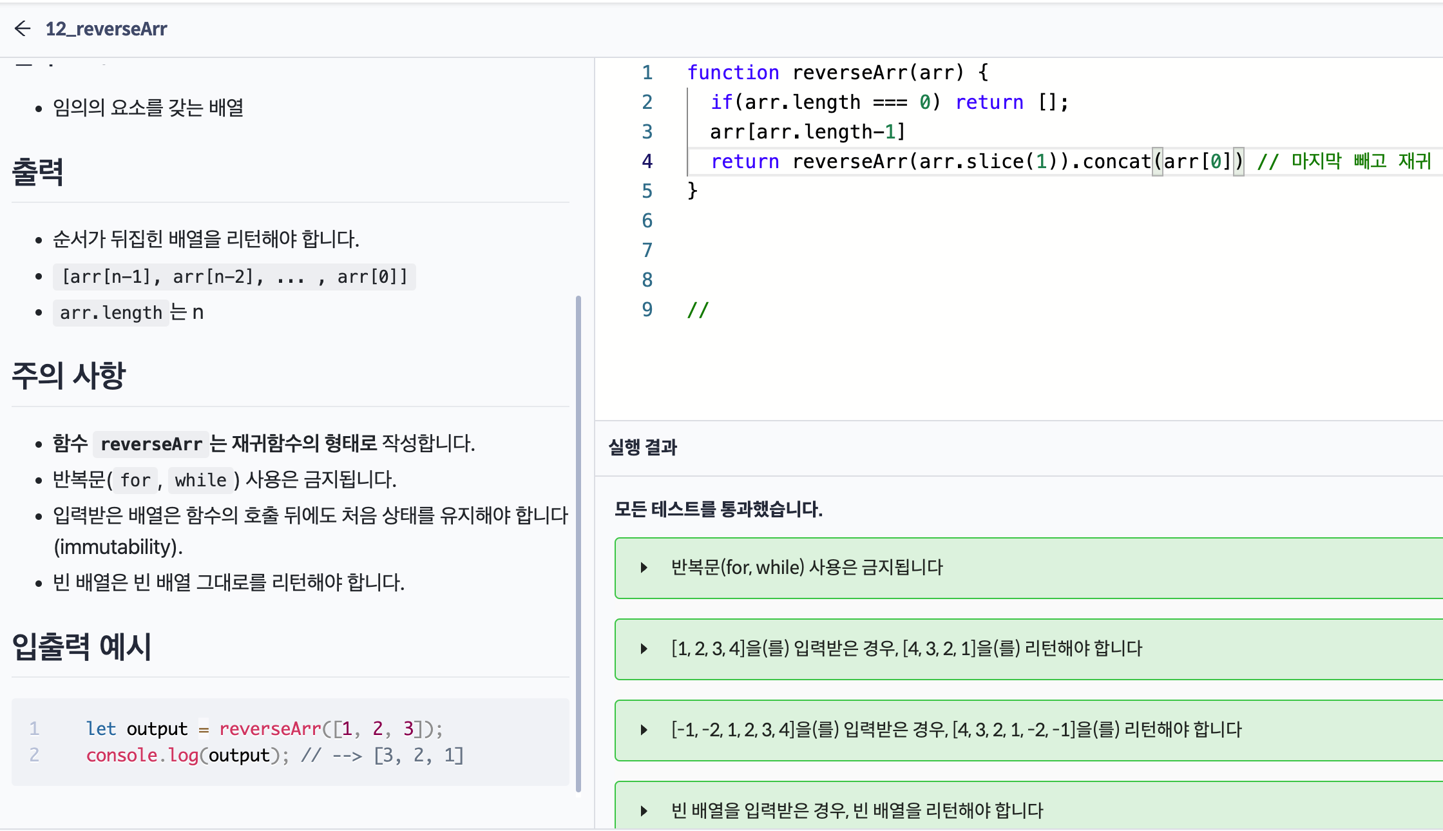Screen dimensions: 1443x831
Task: Click the 입출력 예시 heading
Action: (82, 647)
